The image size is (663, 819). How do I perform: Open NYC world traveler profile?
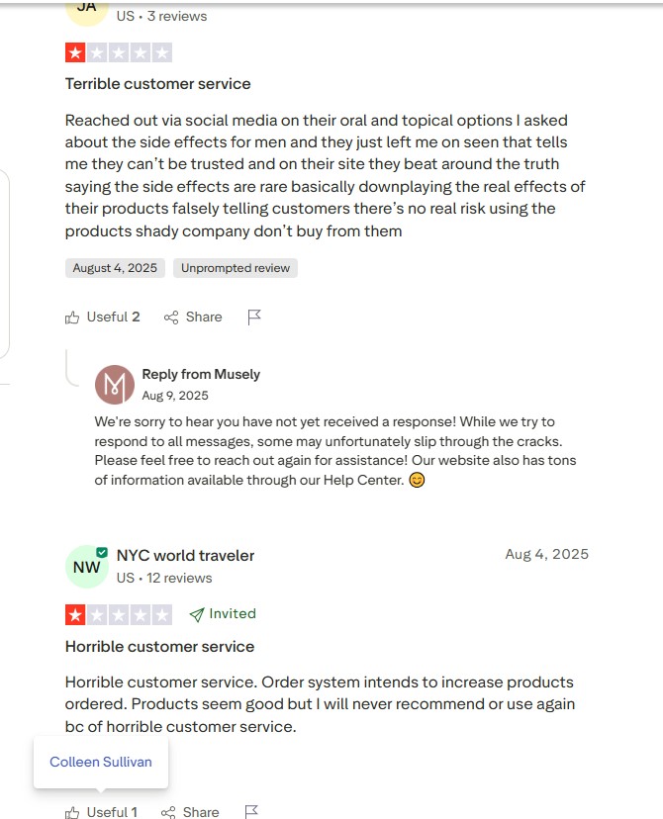coord(185,555)
